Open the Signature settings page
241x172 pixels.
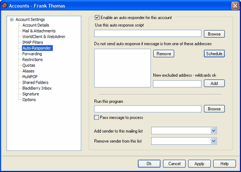[x=31, y=94]
